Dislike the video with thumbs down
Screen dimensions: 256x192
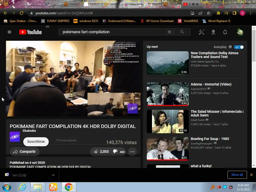point(115,151)
